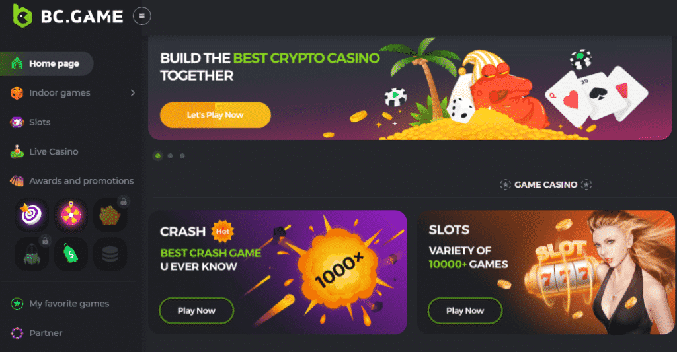Image resolution: width=677 pixels, height=352 pixels.
Task: Click the locked spaceship icon
Action: [32, 254]
